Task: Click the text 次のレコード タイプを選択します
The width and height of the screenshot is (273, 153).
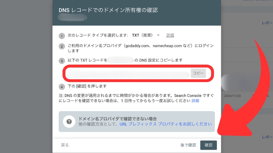Action: [x=98, y=35]
